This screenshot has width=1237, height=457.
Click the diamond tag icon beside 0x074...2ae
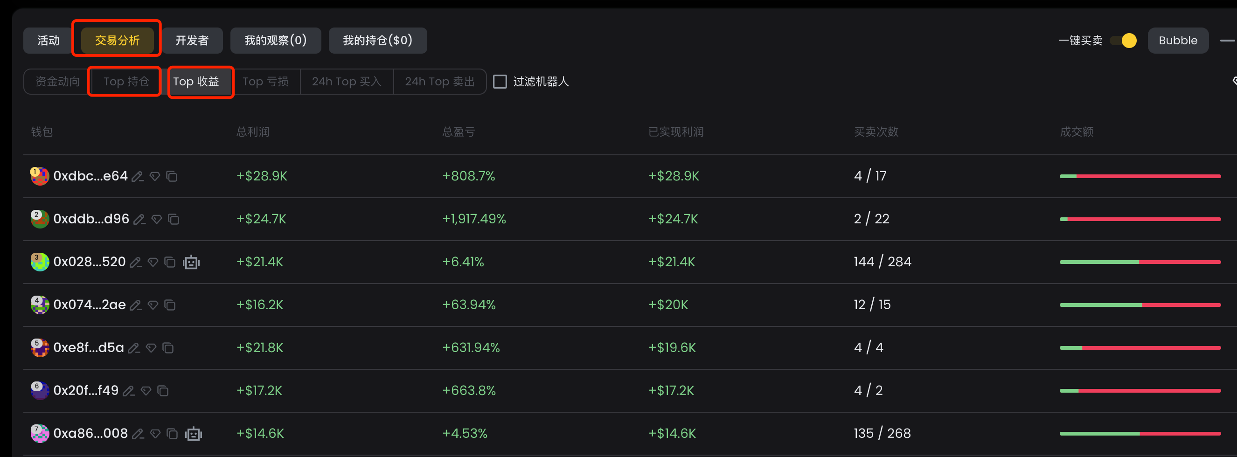coord(153,305)
